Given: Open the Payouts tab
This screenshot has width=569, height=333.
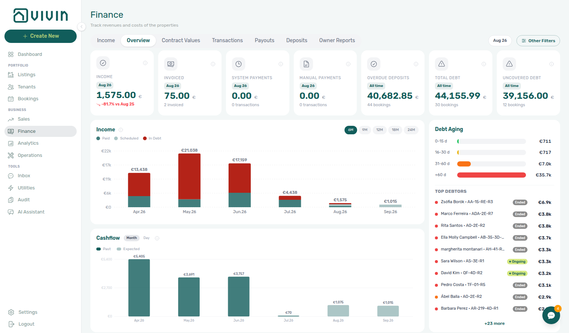Looking at the screenshot, I should click(x=264, y=40).
